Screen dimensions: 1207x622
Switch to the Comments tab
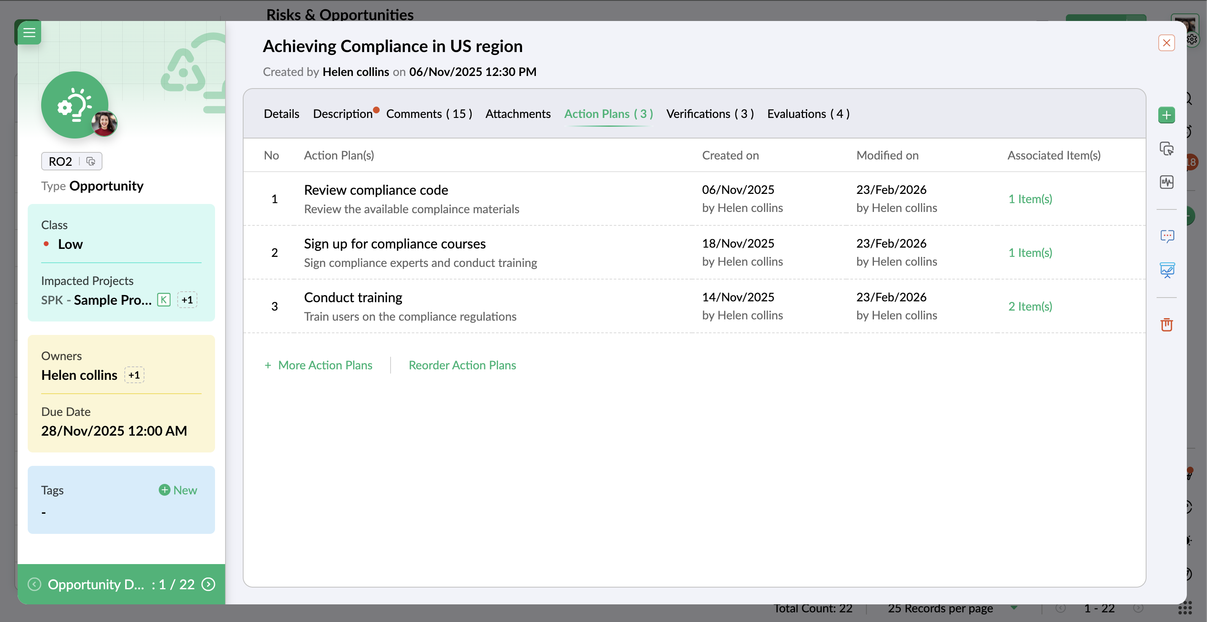click(x=429, y=114)
